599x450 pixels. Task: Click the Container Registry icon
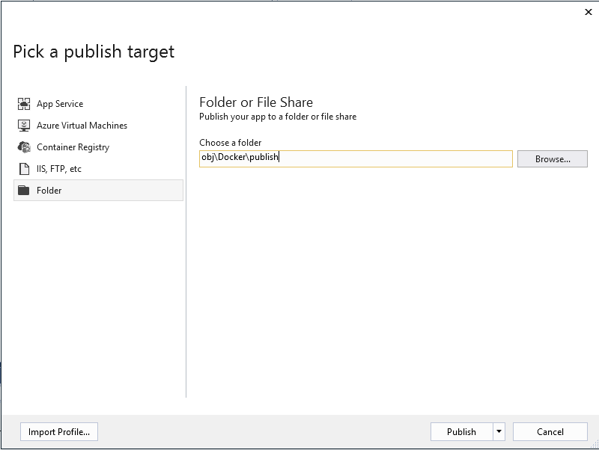tap(24, 147)
